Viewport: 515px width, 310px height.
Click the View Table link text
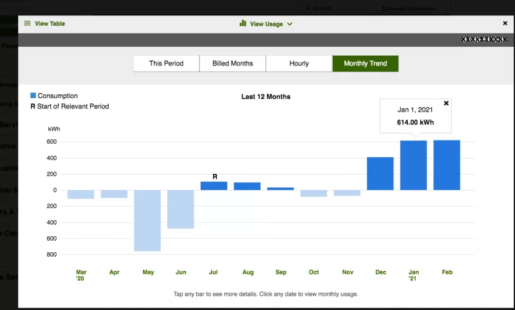click(x=50, y=24)
